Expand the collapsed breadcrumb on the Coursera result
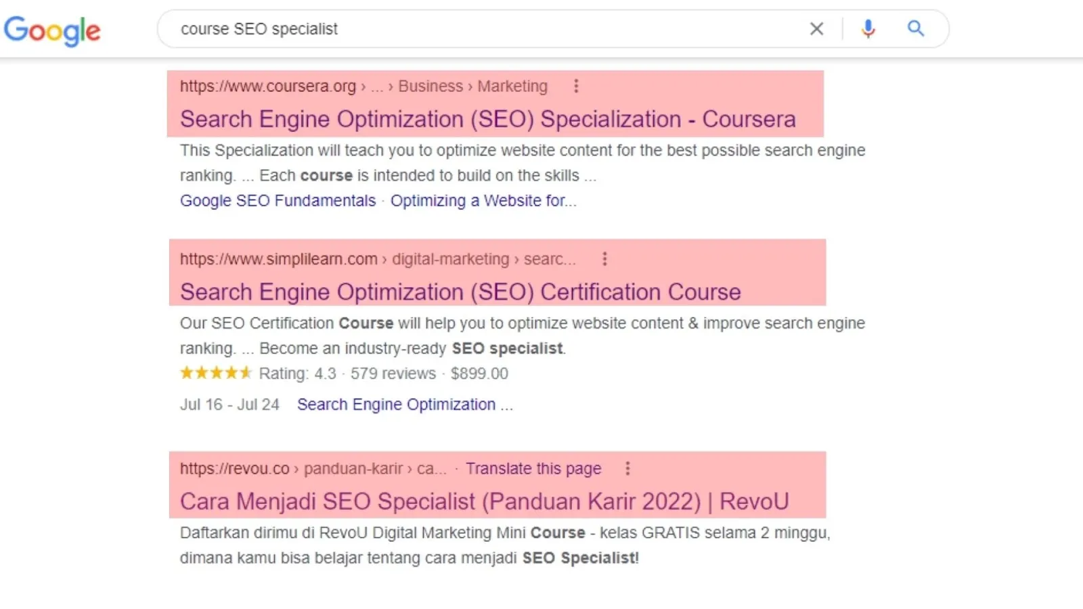1083x609 pixels. (x=377, y=86)
